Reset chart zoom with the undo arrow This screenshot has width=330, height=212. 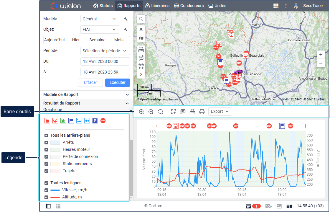coord(160,112)
